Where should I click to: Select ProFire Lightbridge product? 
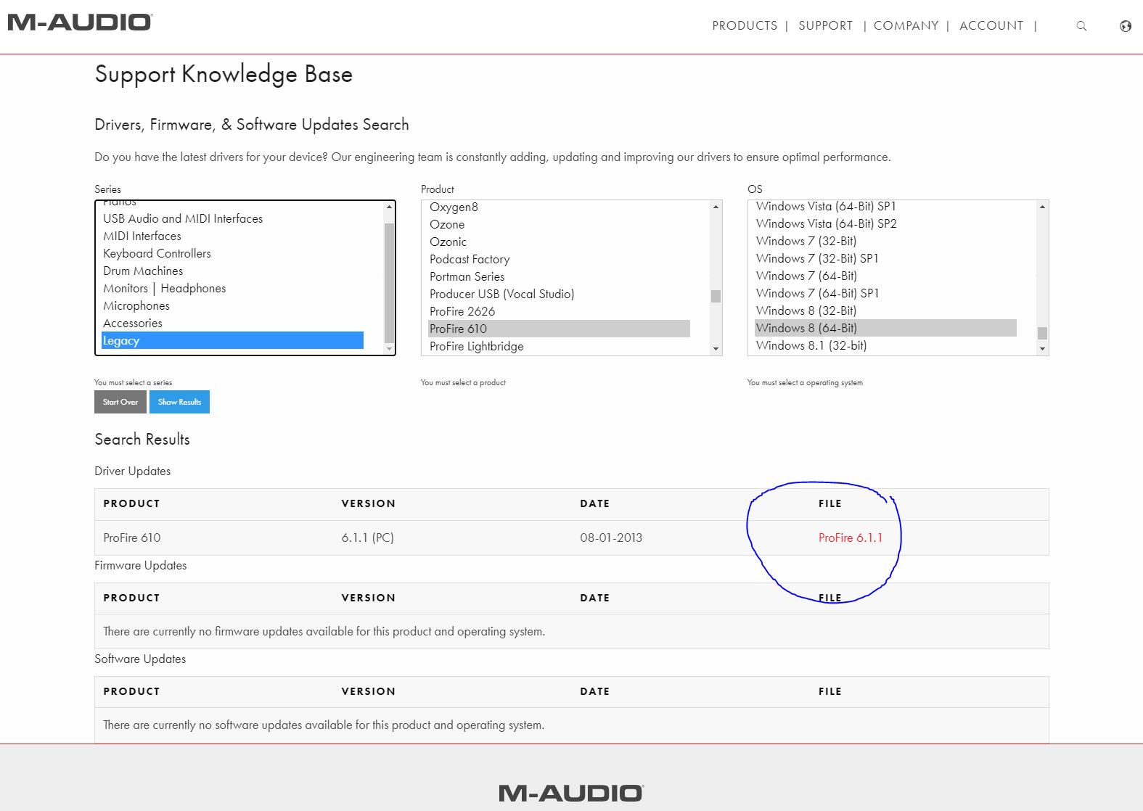559,346
